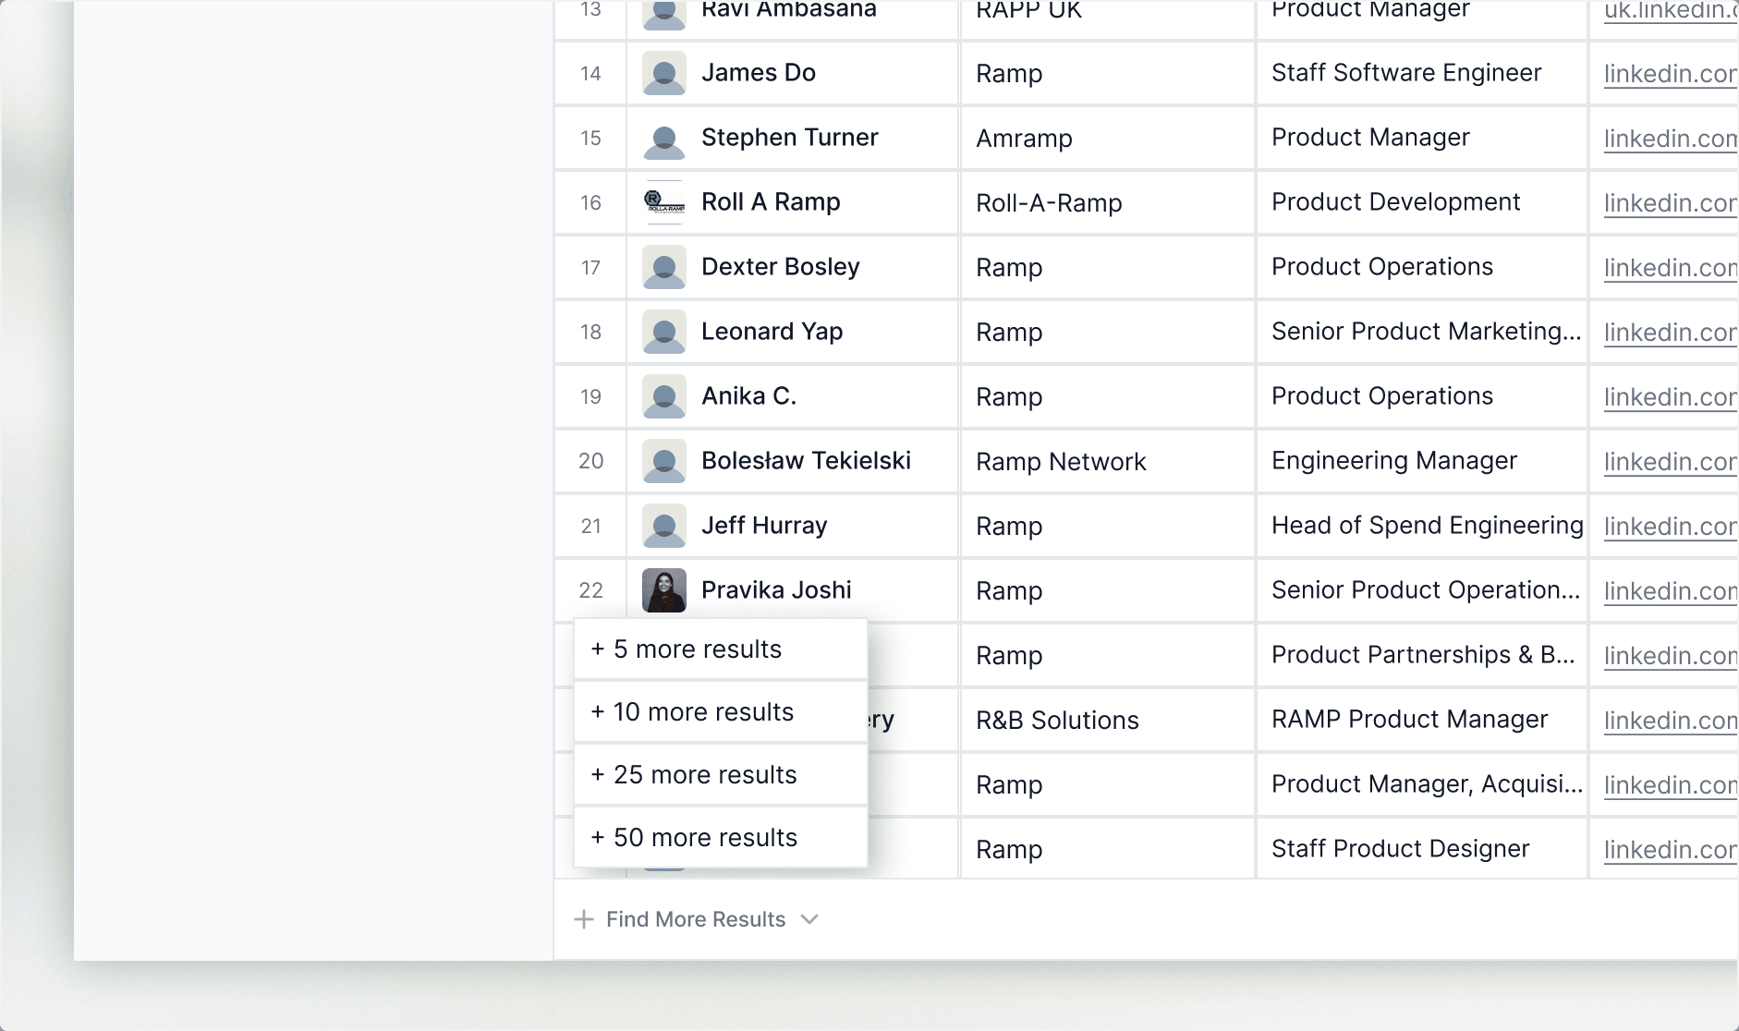1739x1031 pixels.
Task: Click row number 14
Action: (x=590, y=74)
